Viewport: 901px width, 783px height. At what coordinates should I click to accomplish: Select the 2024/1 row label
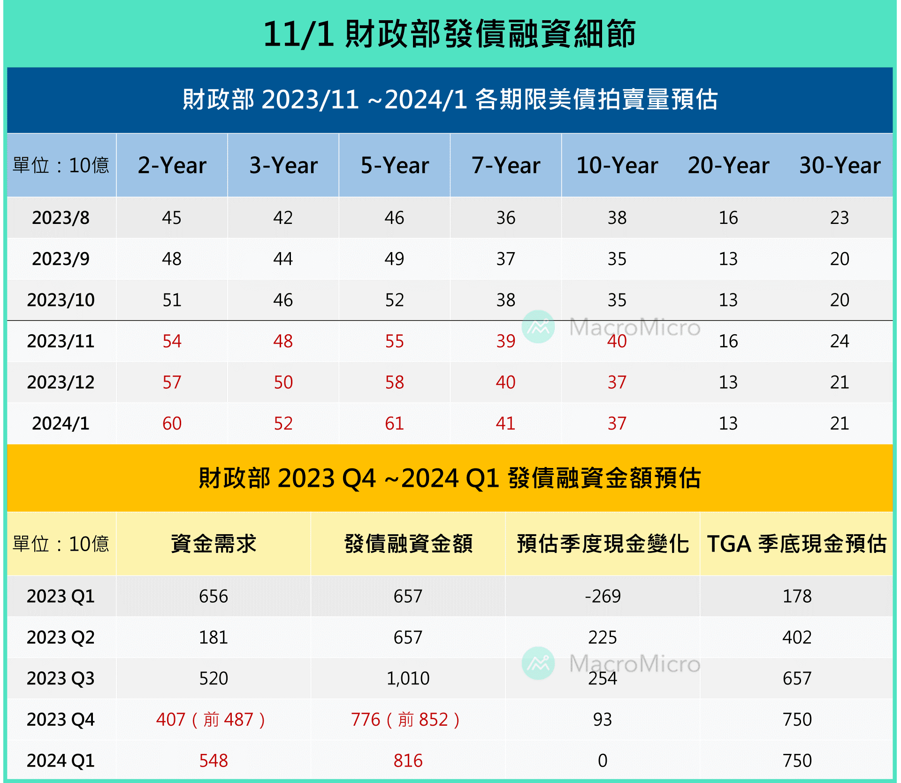click(62, 423)
